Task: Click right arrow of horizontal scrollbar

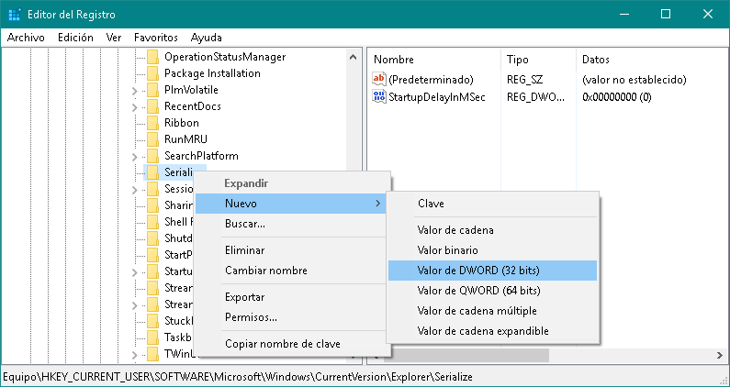Action: click(x=719, y=355)
